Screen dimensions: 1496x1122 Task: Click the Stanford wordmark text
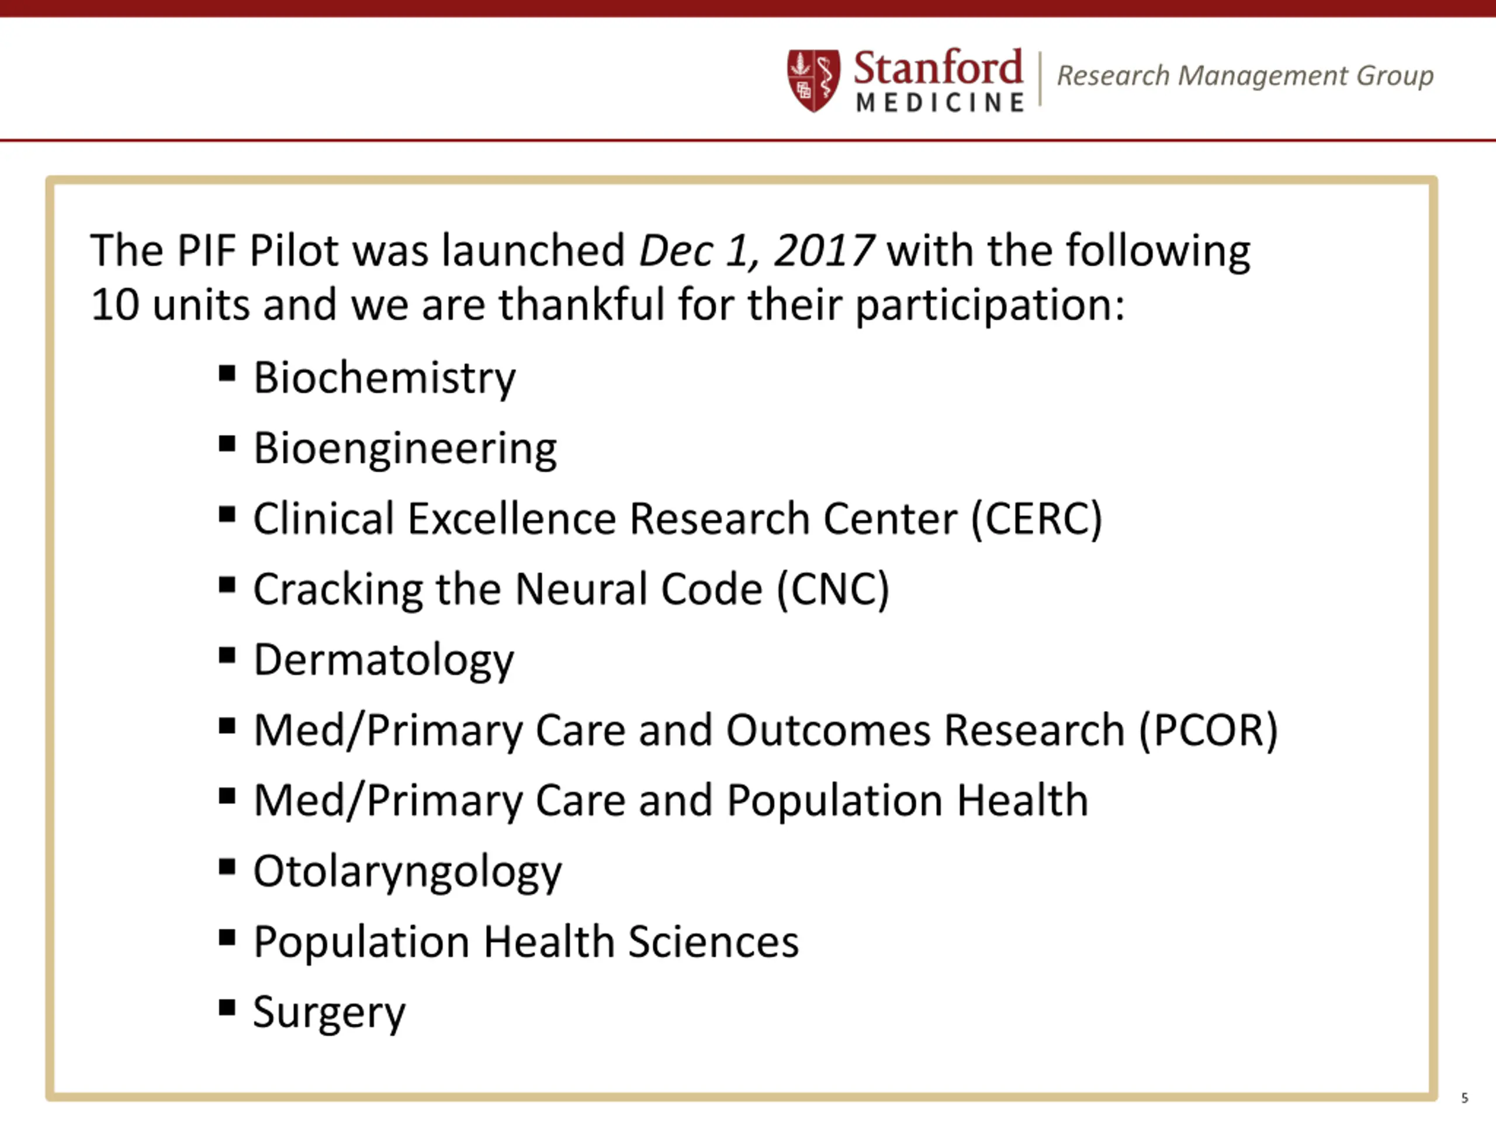[938, 67]
